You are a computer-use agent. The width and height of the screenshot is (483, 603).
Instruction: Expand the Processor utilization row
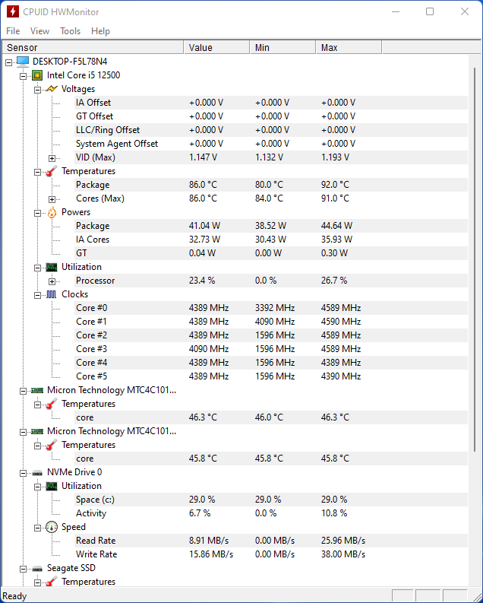click(52, 281)
